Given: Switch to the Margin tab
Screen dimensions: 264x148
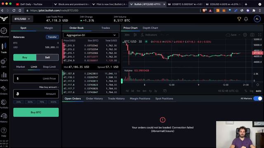Looking at the screenshot, I should pos(49,28).
